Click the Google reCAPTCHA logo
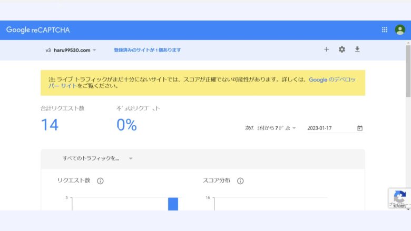Screen dimensions: 411x231 (x=38, y=30)
